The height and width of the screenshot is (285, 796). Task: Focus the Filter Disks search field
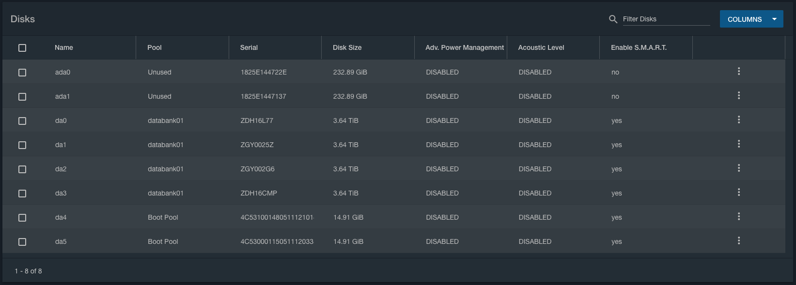666,19
